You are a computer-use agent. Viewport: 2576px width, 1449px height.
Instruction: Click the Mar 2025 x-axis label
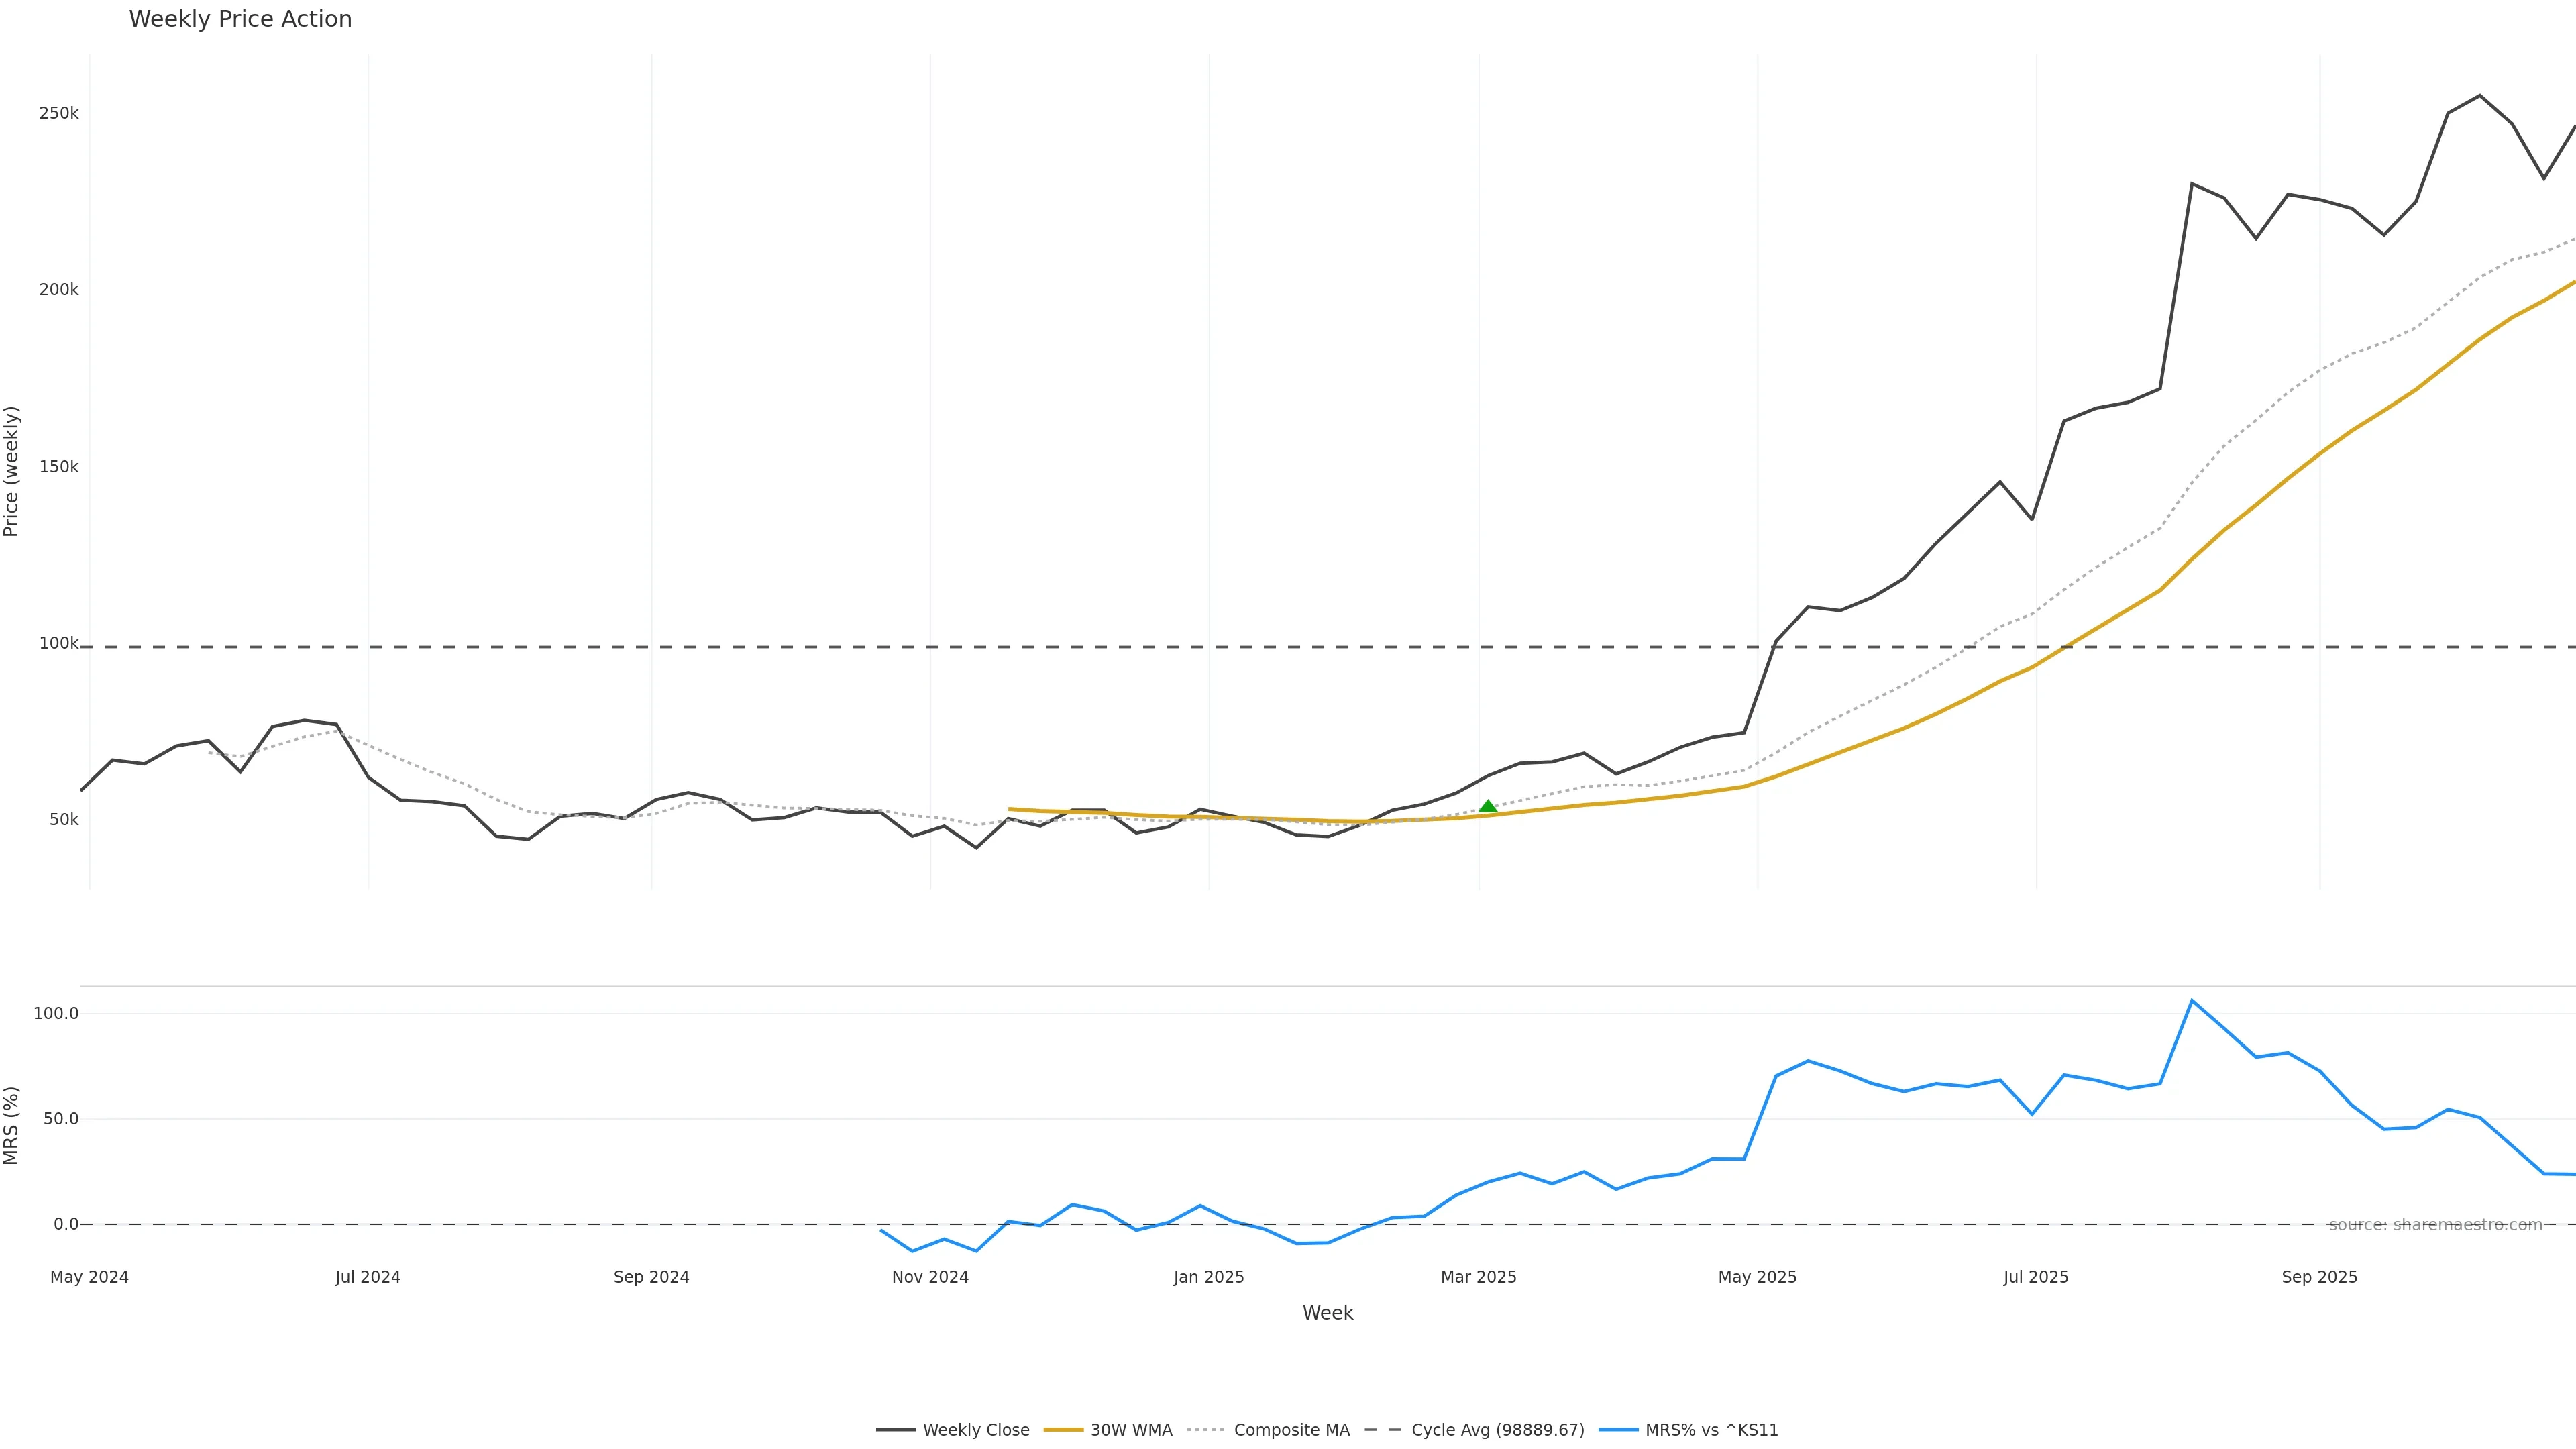pyautogui.click(x=1478, y=1277)
